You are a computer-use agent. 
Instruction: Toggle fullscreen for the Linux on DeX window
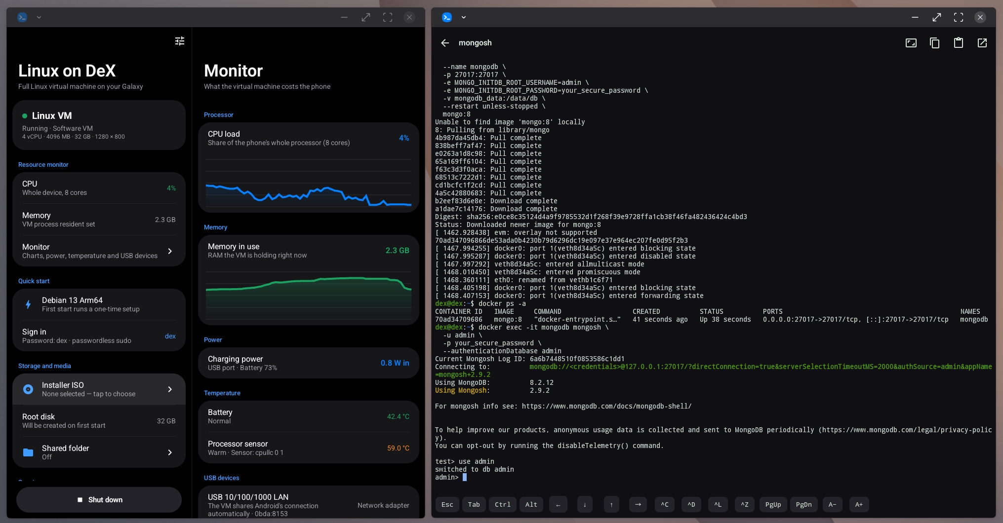pos(388,17)
